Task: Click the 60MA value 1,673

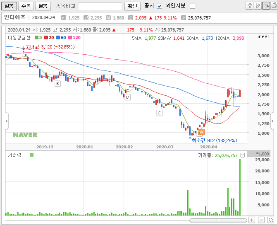Action: click(208, 38)
